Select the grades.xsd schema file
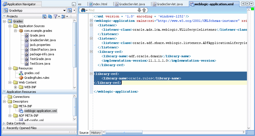 [32, 73]
